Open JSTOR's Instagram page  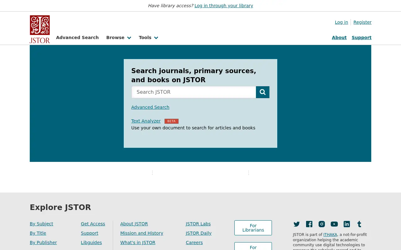(x=322, y=224)
